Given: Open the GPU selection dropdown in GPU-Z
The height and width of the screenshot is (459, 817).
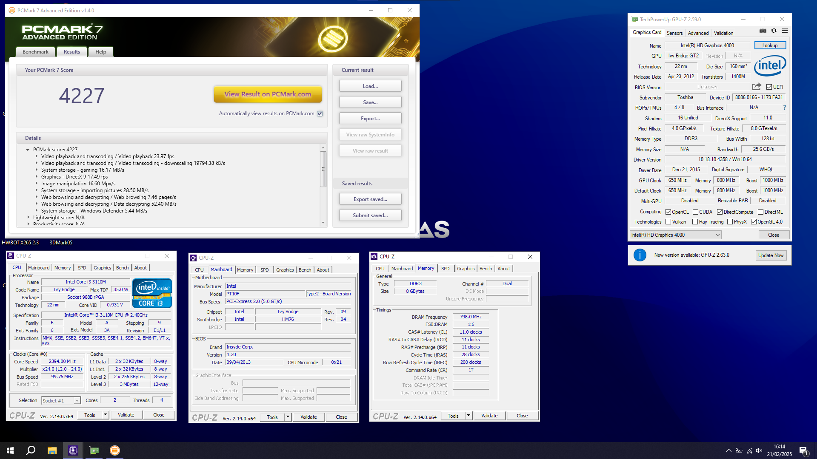Looking at the screenshot, I should [675, 235].
